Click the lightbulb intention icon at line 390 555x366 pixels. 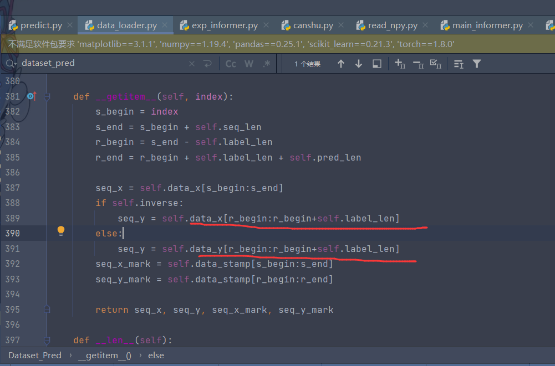61,230
